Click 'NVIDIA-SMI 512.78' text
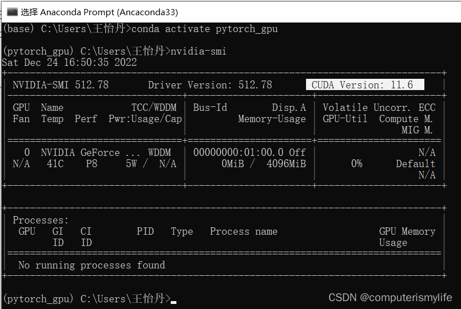The image size is (461, 309). 60,85
